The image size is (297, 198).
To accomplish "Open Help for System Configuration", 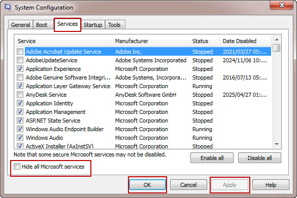I will [x=271, y=185].
